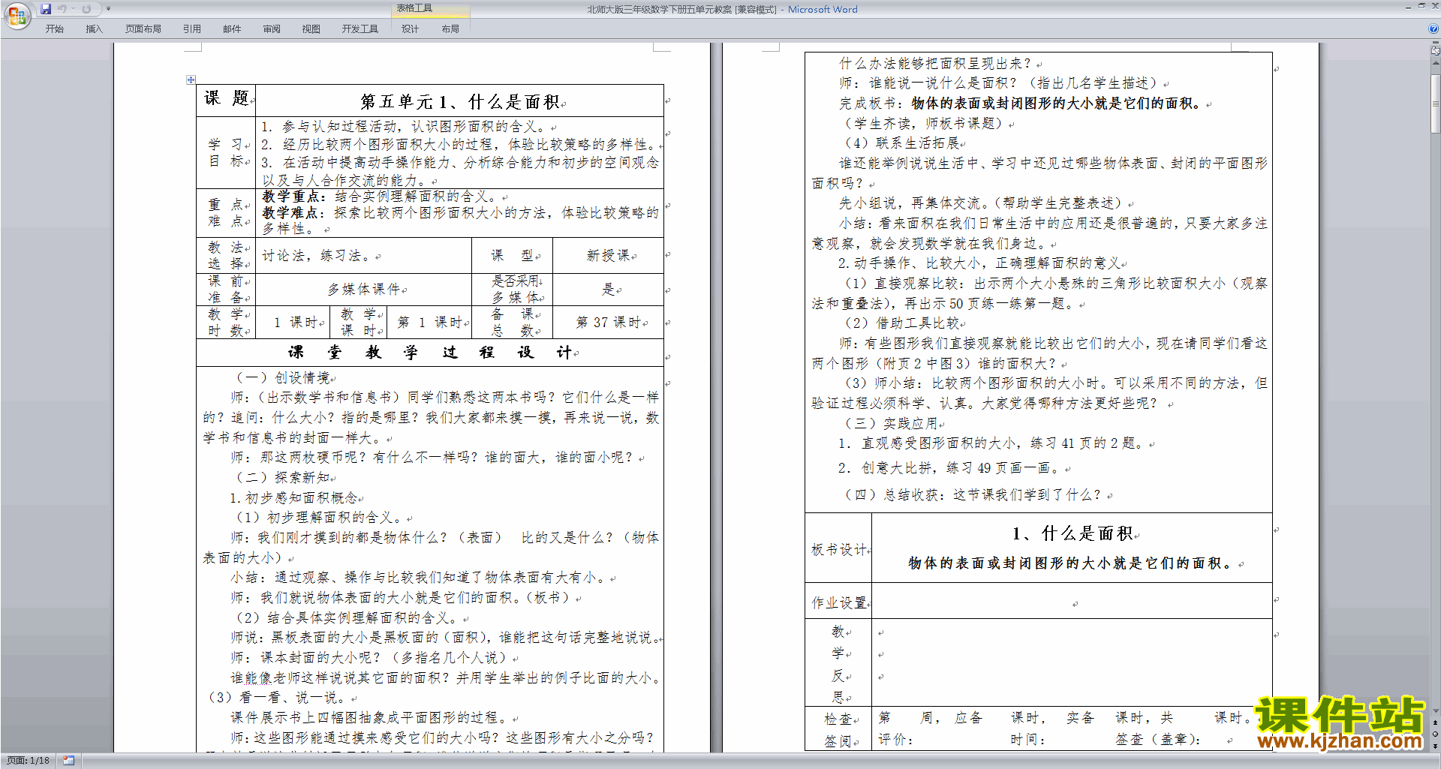Redo with the repeat arrow icon

(86, 9)
